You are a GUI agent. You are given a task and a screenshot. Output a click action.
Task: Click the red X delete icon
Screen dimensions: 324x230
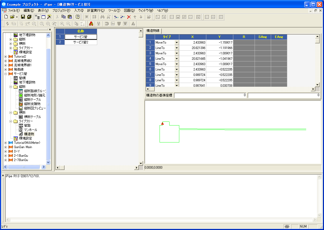129,17
